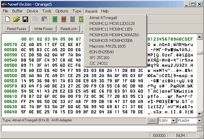Click the Paste toolbar icon
The height and width of the screenshot is (139, 204).
tap(45, 19)
